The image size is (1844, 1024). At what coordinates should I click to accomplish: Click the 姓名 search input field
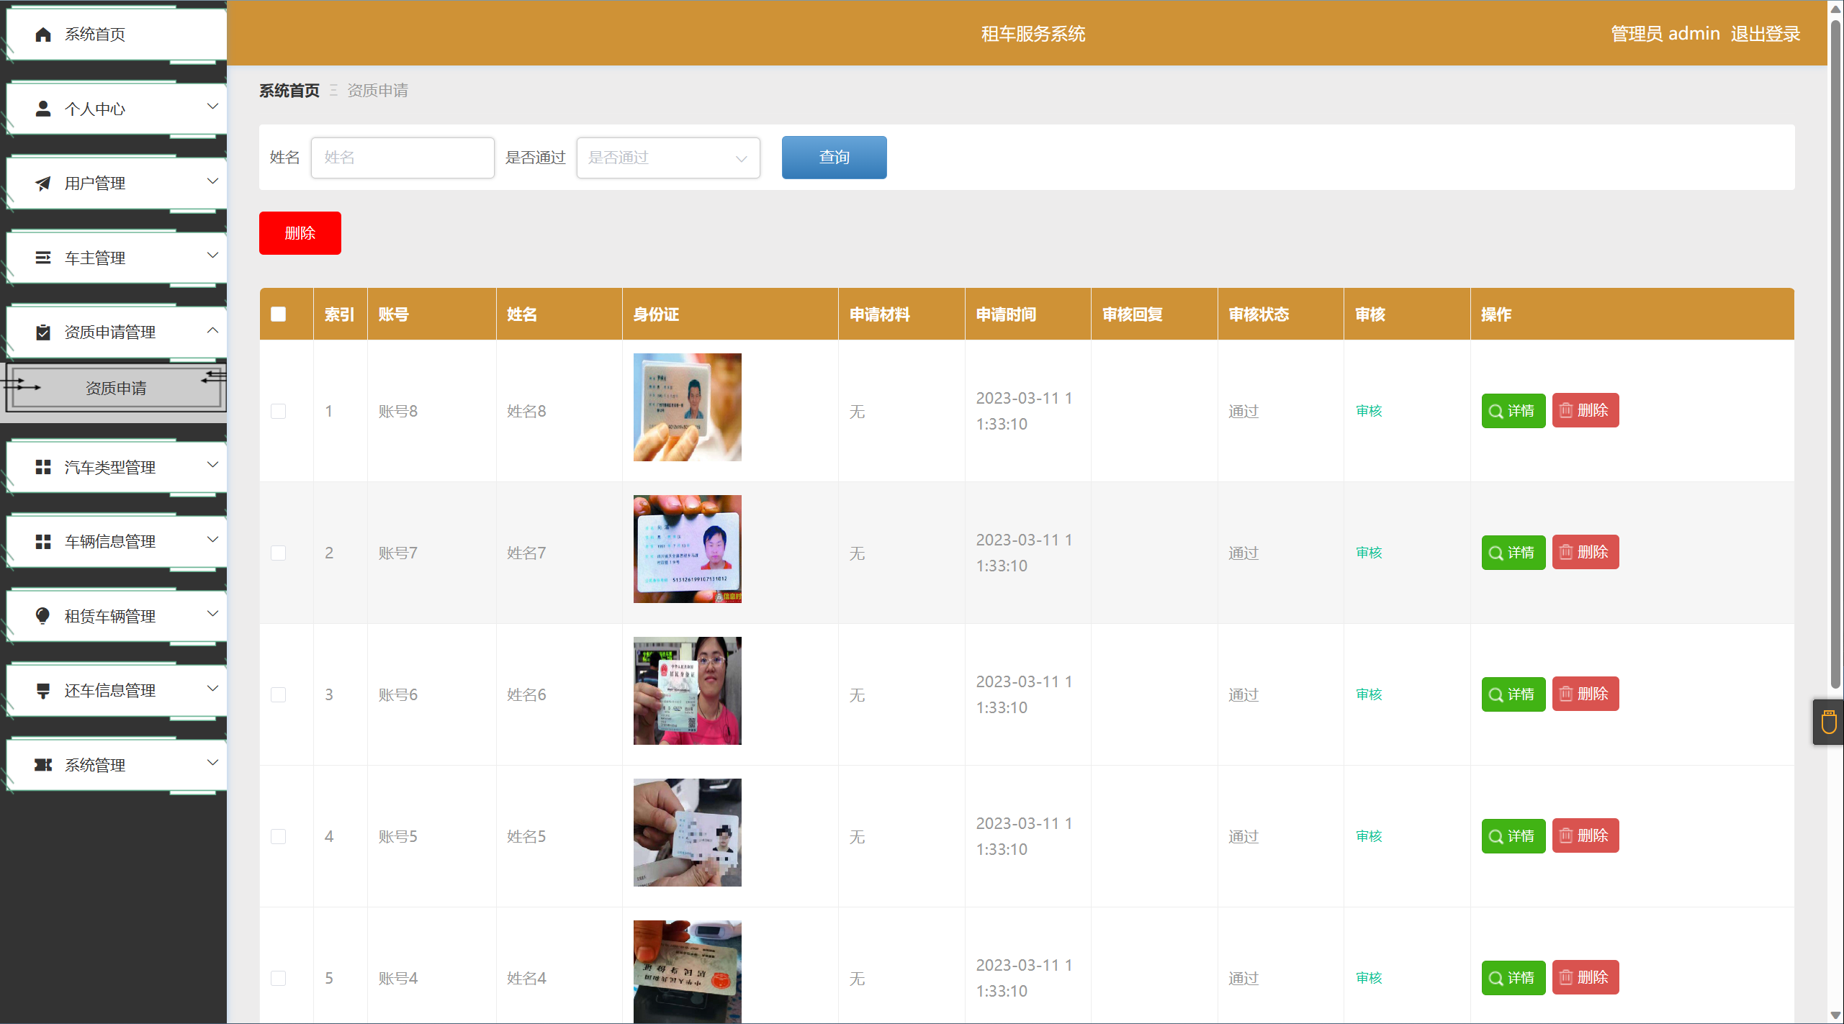click(x=402, y=158)
